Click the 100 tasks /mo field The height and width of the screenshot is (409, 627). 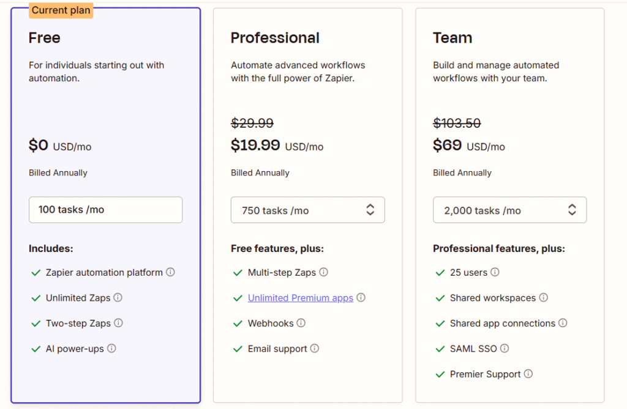tap(105, 210)
